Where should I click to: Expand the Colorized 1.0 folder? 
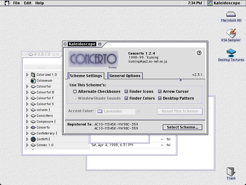[x=27, y=75]
